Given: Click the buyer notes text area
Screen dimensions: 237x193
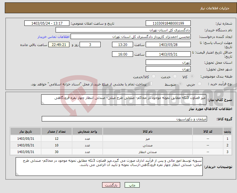Looking at the screenshot, I should pyautogui.click(x=109, y=167).
